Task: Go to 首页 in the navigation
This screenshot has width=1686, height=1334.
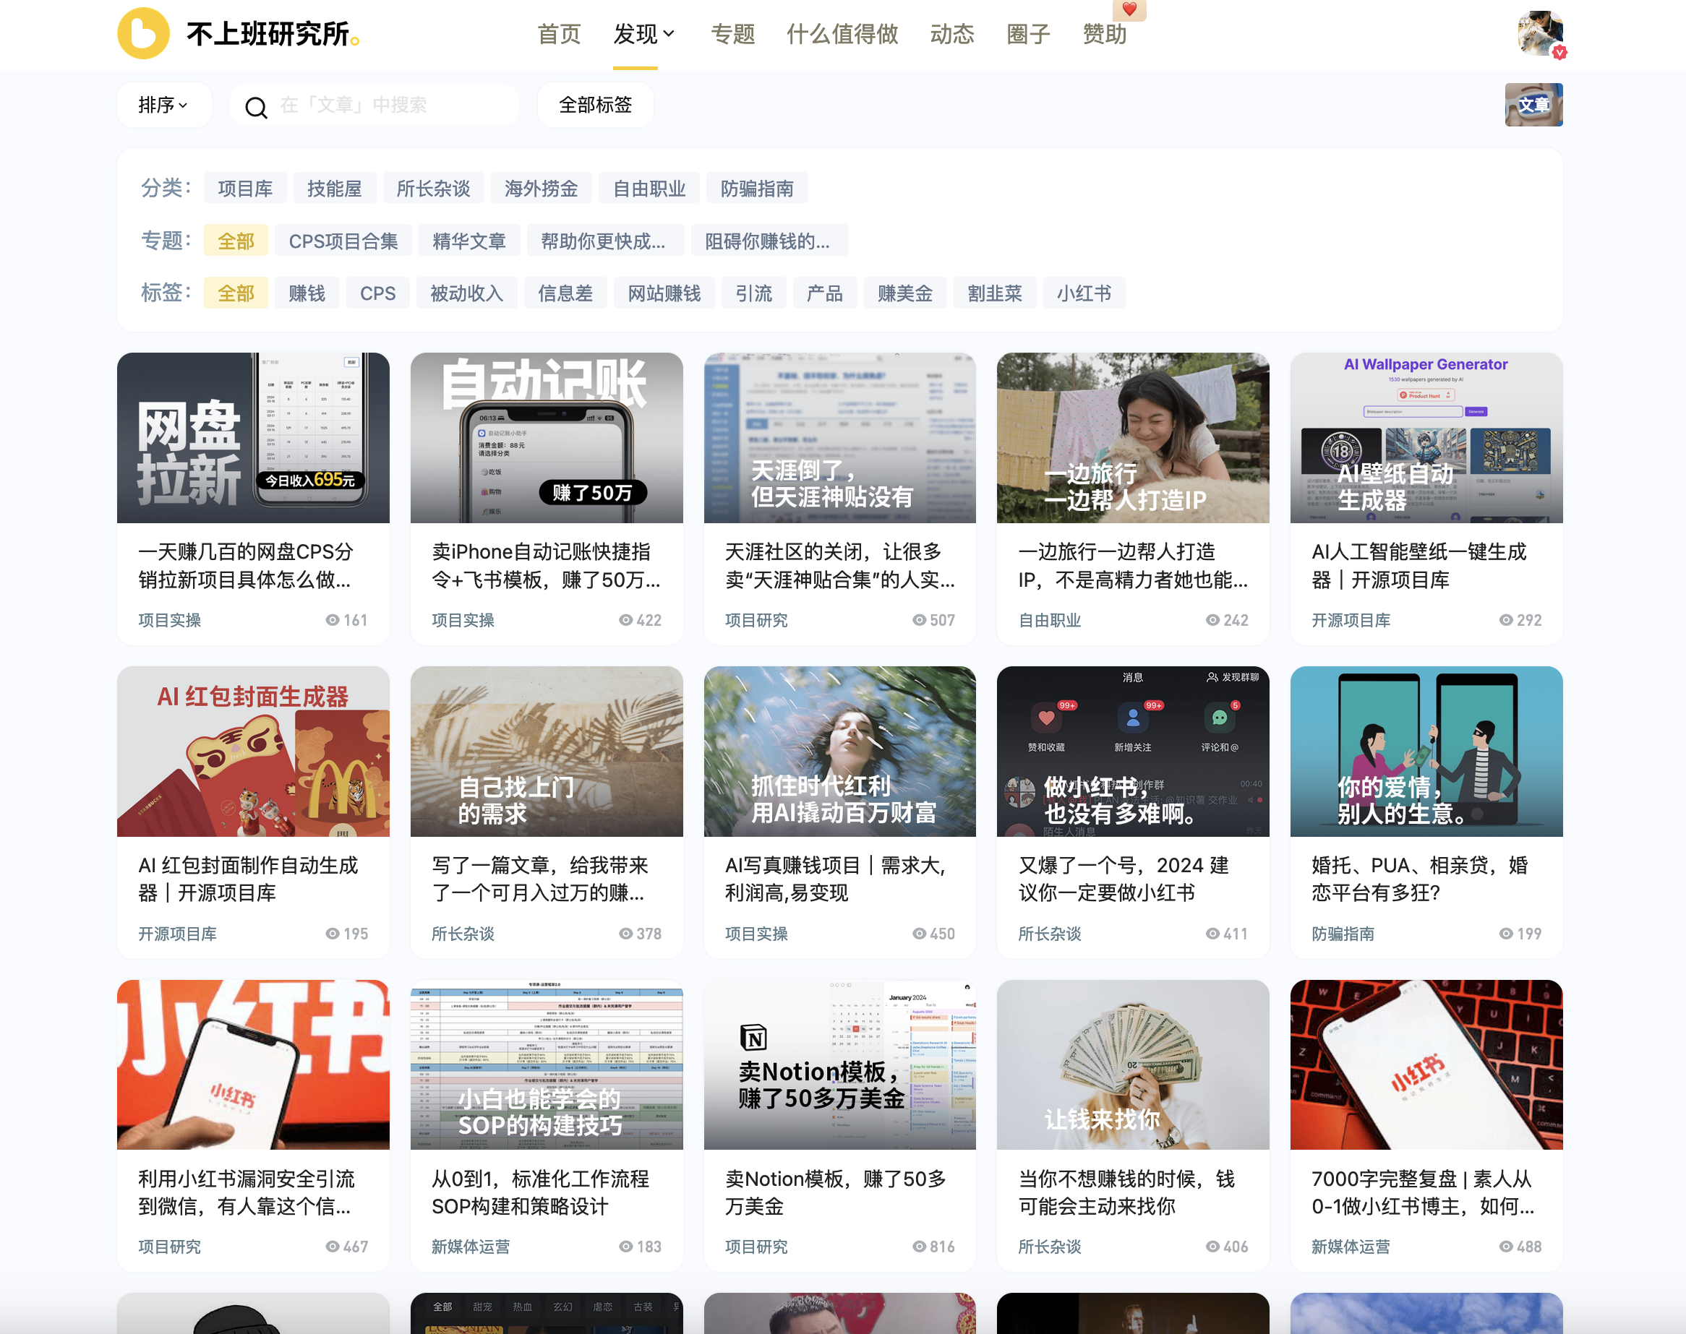Action: tap(560, 33)
